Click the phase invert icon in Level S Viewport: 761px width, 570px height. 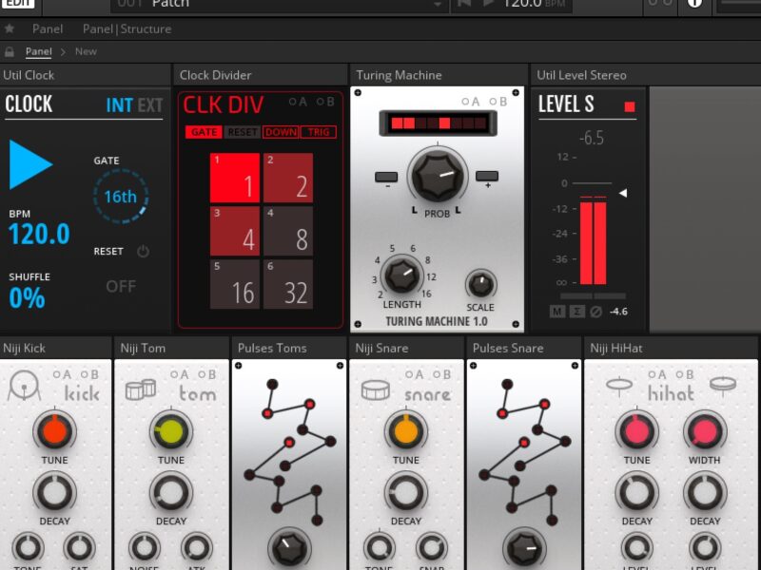[595, 312]
